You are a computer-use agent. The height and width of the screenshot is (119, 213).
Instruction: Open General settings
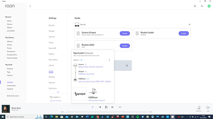coord(52,25)
